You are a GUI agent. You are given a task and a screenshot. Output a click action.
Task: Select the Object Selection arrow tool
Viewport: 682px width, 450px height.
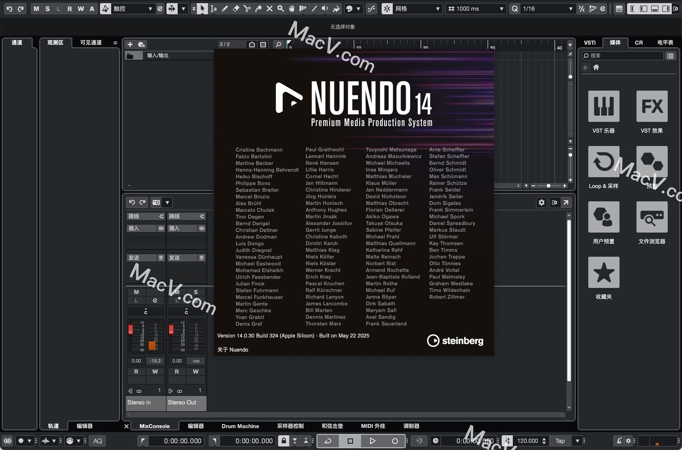[x=202, y=8]
